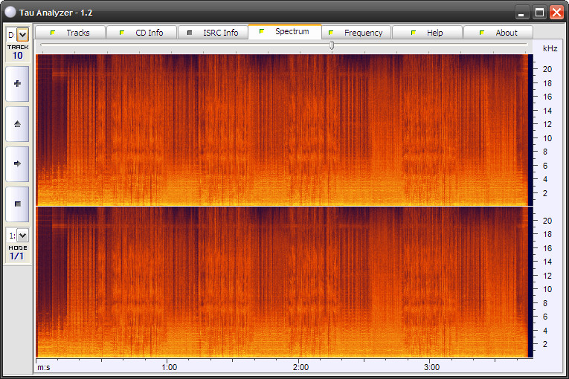Viewport: 569px width, 379px height.
Task: Select the ISRC Info tab
Action: click(x=213, y=33)
